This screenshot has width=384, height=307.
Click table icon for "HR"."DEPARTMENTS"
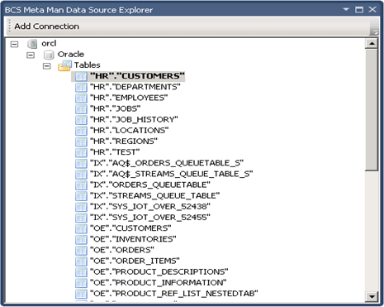pyautogui.click(x=81, y=87)
